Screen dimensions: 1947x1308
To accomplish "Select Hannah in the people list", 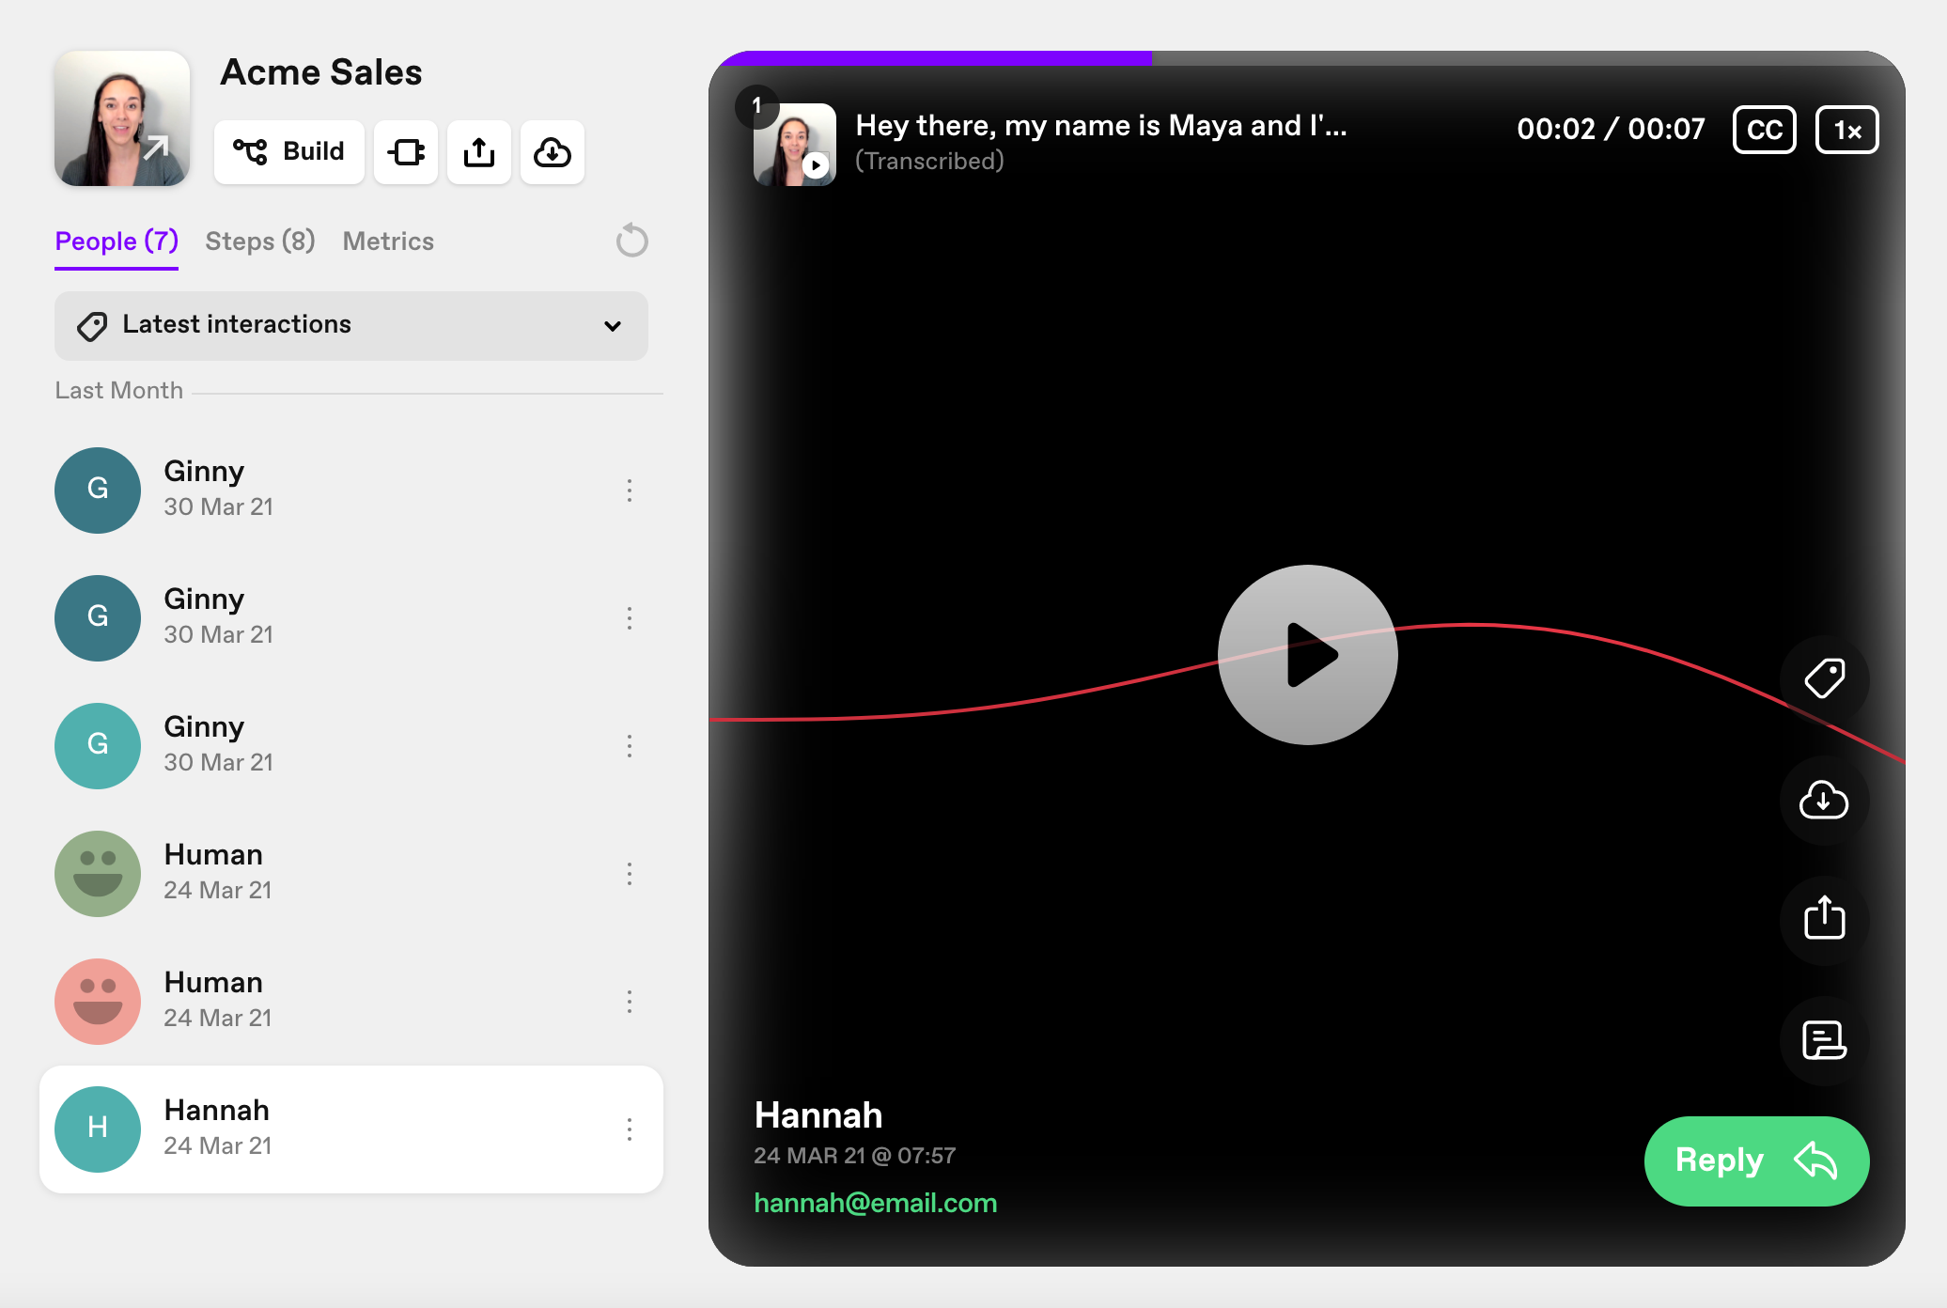I will tap(351, 1129).
